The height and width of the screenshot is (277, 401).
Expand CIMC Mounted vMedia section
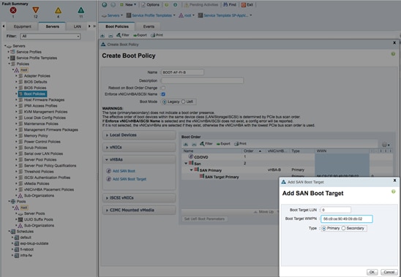coord(139,210)
